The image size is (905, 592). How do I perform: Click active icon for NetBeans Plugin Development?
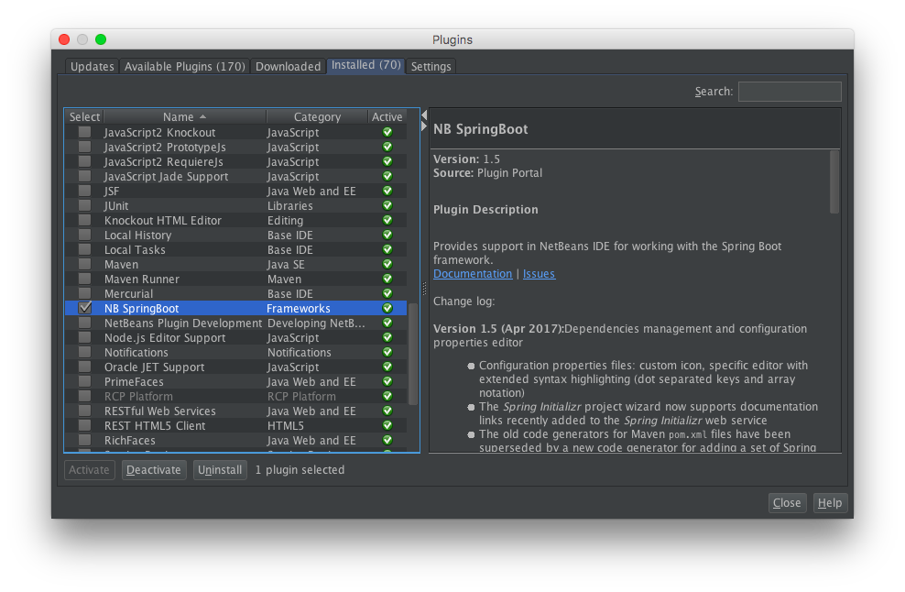[x=387, y=323]
